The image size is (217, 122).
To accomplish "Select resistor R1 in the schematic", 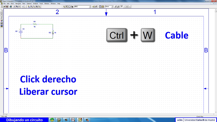I will 35,24.
